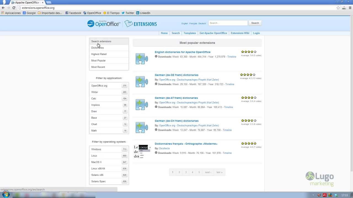Filter by OpenOffice.org application
Screen dimensions: 353x198
coord(109,86)
